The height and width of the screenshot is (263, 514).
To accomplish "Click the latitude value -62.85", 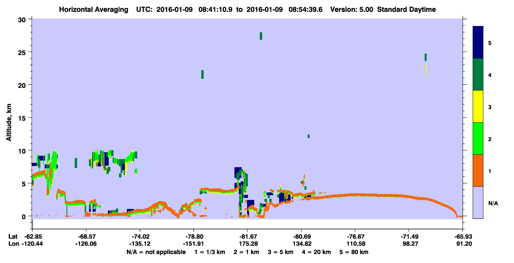I will tap(32, 237).
